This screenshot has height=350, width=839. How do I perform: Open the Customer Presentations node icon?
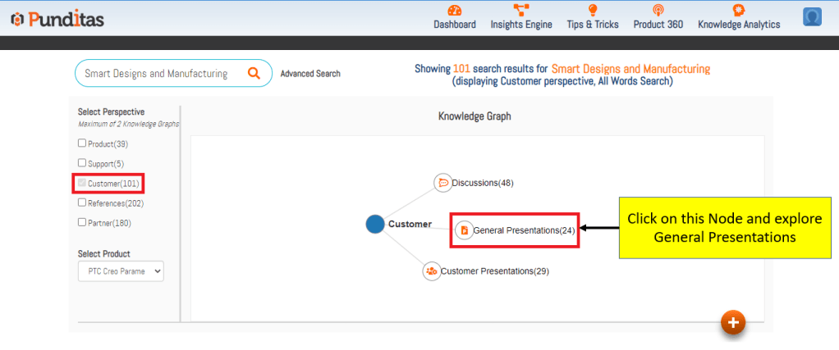[x=431, y=270]
